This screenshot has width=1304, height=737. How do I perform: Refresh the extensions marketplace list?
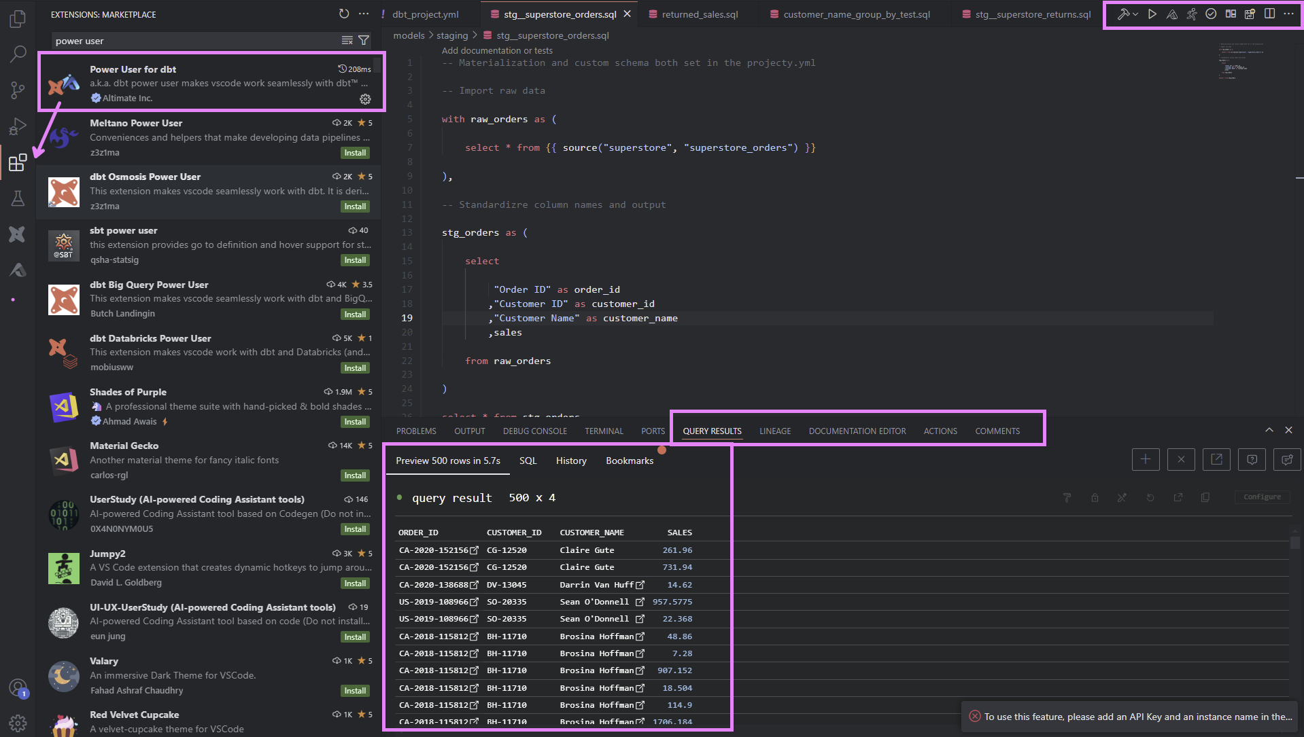344,14
